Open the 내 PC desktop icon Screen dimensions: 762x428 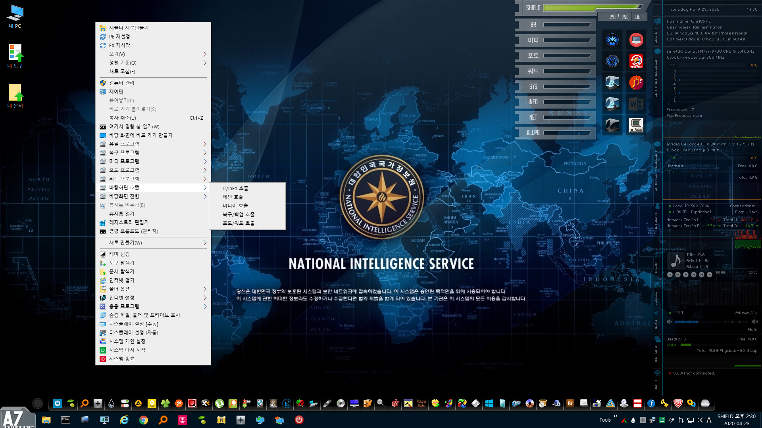point(15,16)
